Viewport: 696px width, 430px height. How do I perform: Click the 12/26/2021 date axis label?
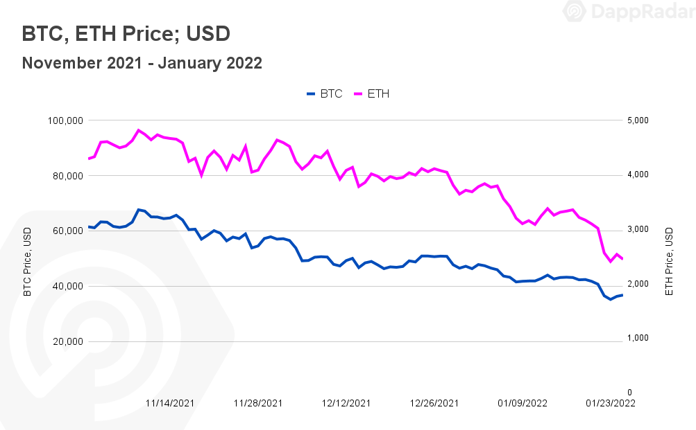[434, 404]
